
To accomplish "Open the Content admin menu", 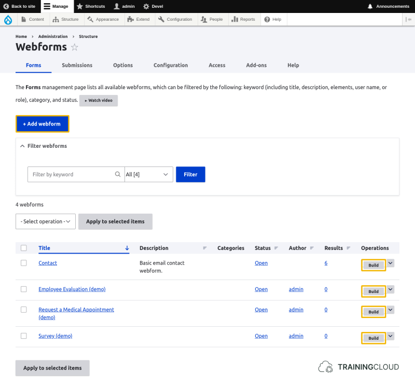I will [x=33, y=19].
